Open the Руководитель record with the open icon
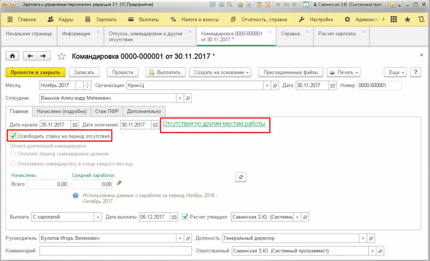This screenshot has height=261, width=430. click(x=188, y=238)
